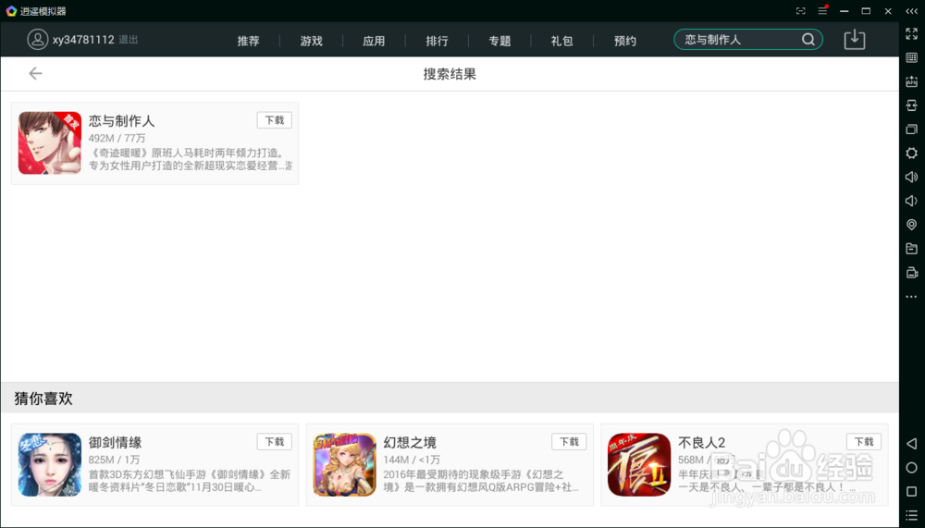Click the 逍遥模拟器 logo icon
This screenshot has width=925, height=528.
pyautogui.click(x=11, y=11)
